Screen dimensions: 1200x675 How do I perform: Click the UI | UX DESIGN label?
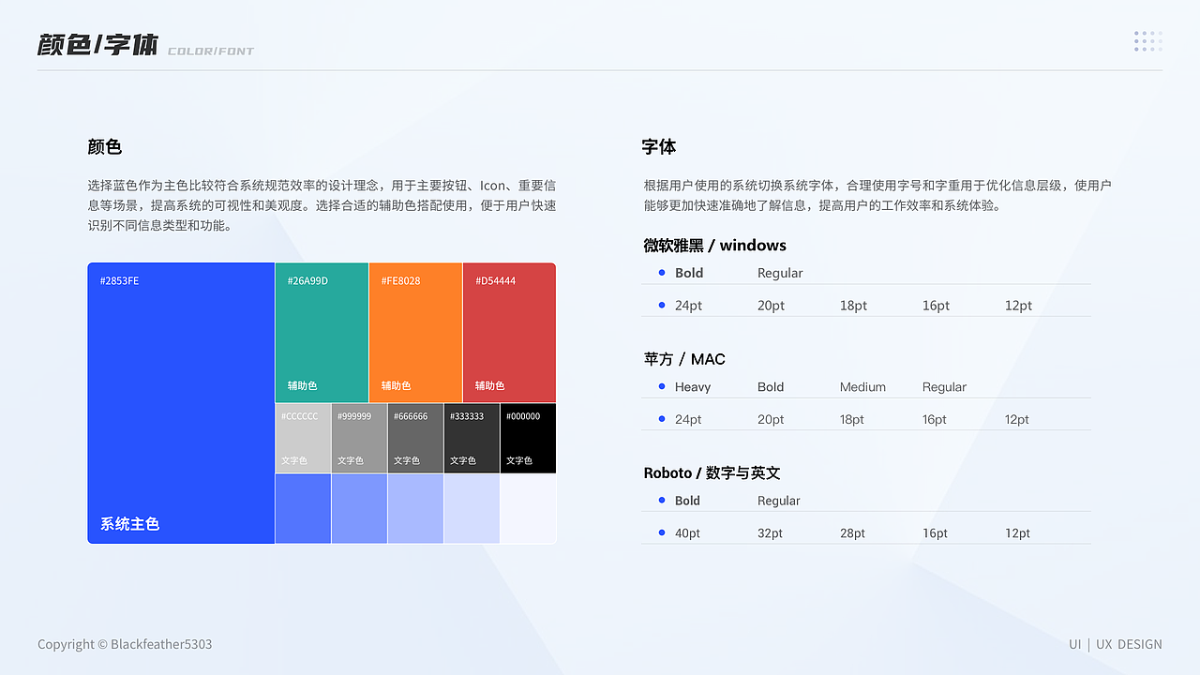[x=1114, y=644]
